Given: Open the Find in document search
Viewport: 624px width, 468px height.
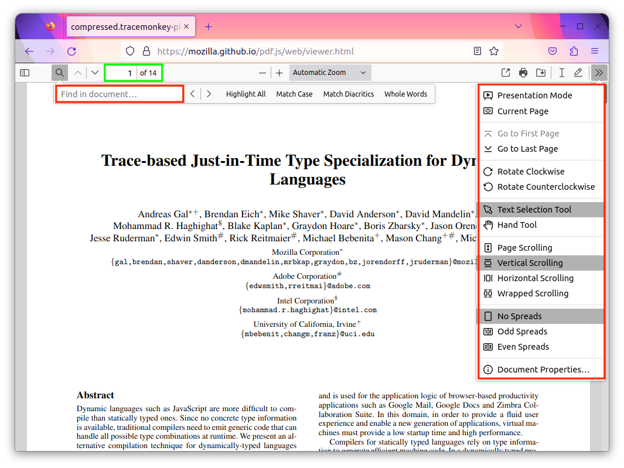Looking at the screenshot, I should [59, 72].
